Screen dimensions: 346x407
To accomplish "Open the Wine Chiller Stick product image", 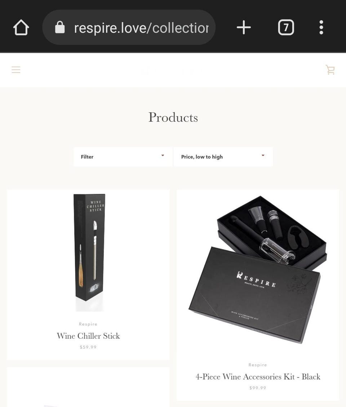I will click(x=89, y=252).
